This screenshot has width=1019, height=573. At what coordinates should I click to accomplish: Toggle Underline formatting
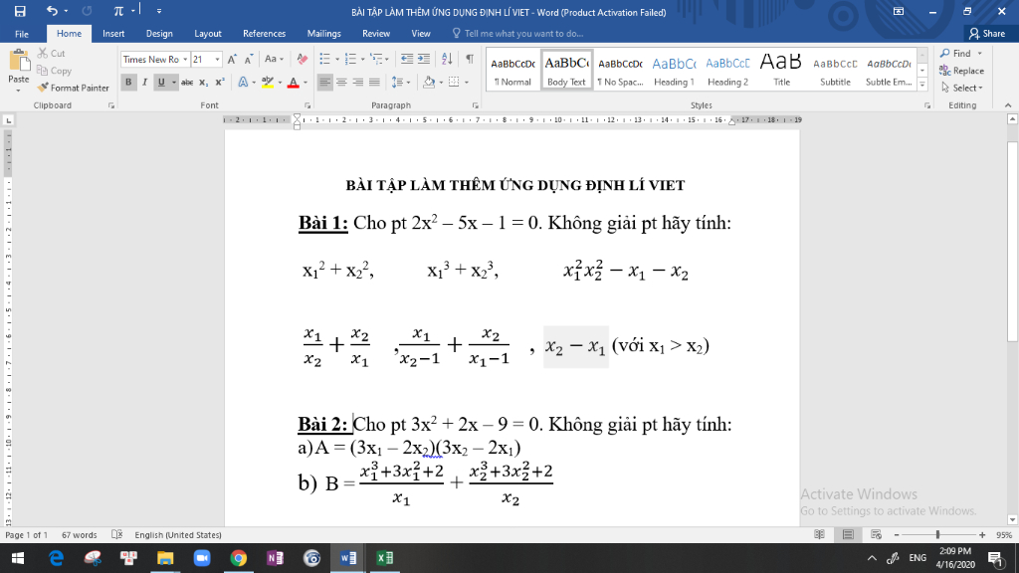161,83
